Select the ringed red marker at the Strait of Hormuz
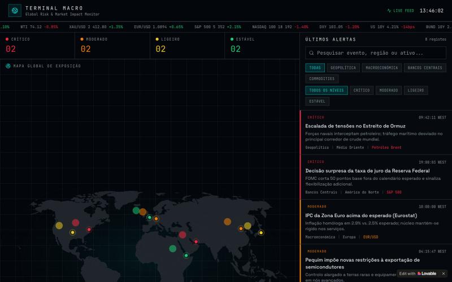Screen dimensions: 452x282 [196, 241]
